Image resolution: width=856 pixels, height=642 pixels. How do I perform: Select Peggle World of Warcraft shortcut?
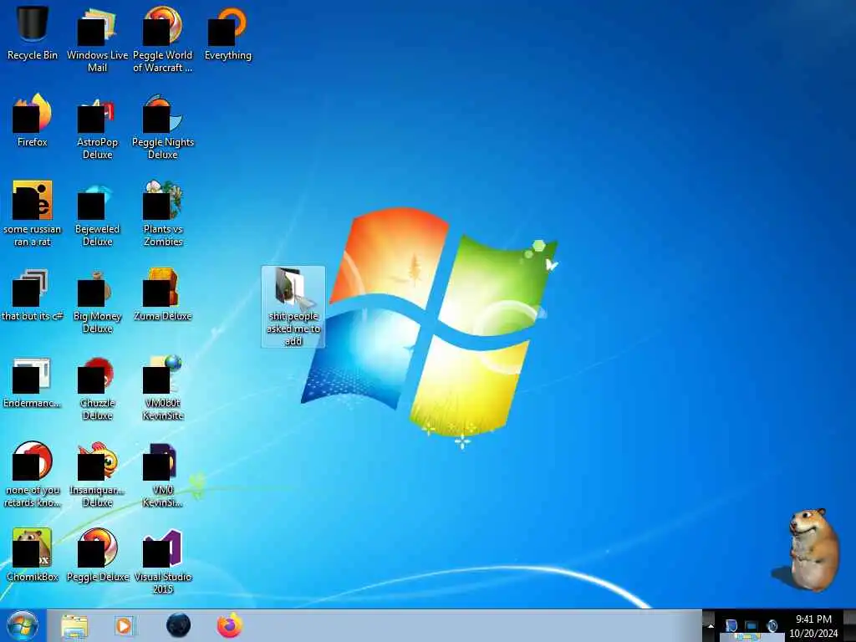point(163,39)
